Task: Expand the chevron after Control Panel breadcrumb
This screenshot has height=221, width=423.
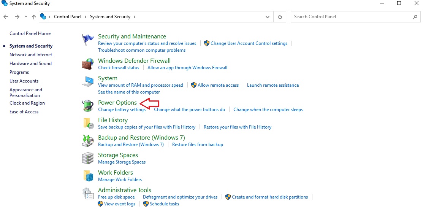Action: (x=86, y=17)
